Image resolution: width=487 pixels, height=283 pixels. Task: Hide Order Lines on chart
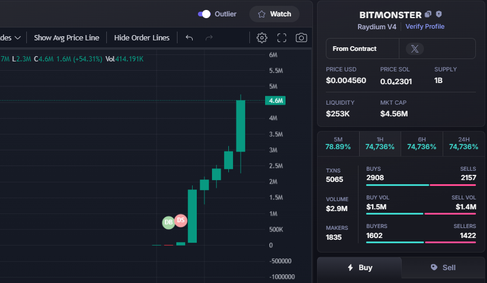(x=142, y=37)
